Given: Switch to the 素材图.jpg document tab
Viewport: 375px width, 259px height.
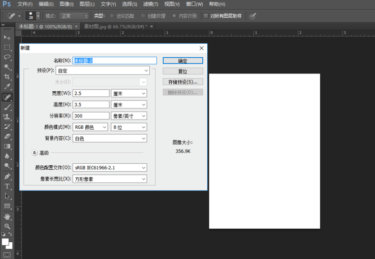Looking at the screenshot, I should 113,26.
